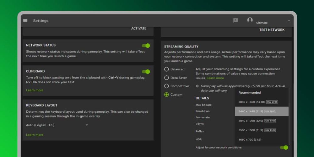Viewport: 314px width, 157px height.
Task: Turn off Adjust for poor network conditions
Action: (x=284, y=148)
